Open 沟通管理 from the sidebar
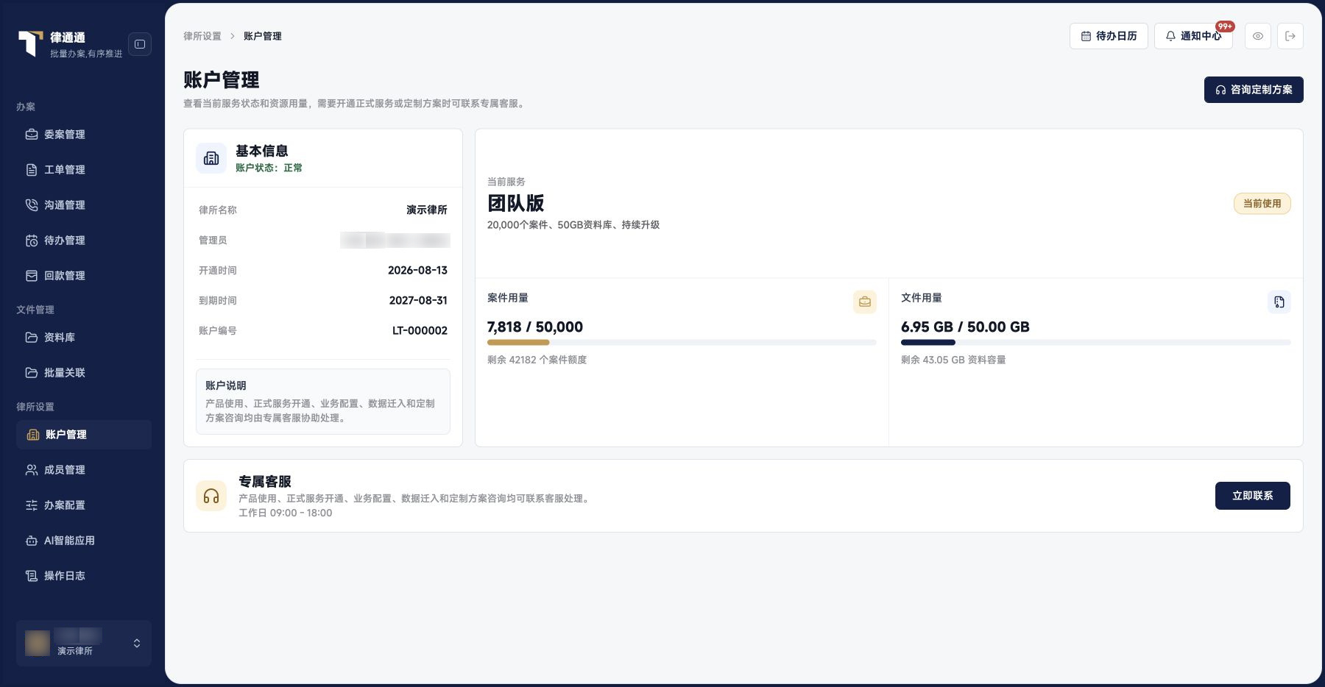The width and height of the screenshot is (1325, 687). pos(84,205)
